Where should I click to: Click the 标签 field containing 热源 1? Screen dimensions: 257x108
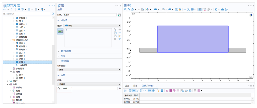pyautogui.click(x=90, y=15)
